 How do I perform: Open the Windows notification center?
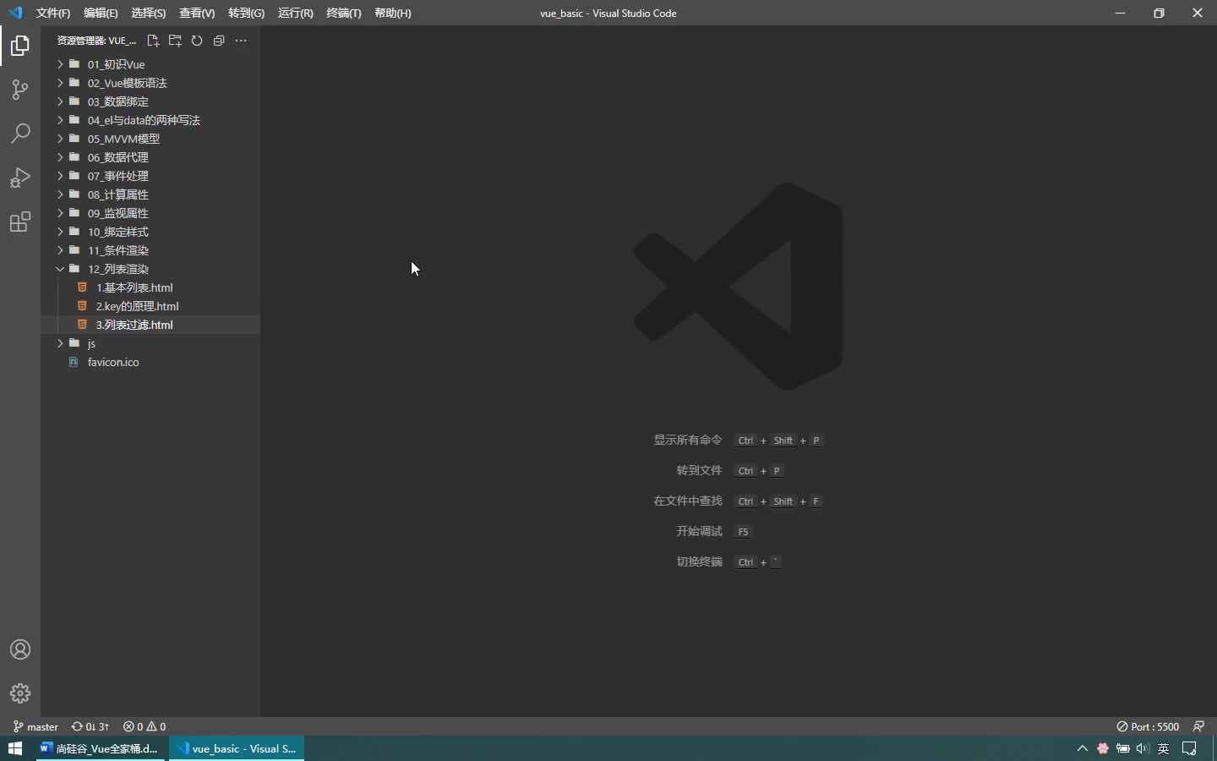point(1190,748)
